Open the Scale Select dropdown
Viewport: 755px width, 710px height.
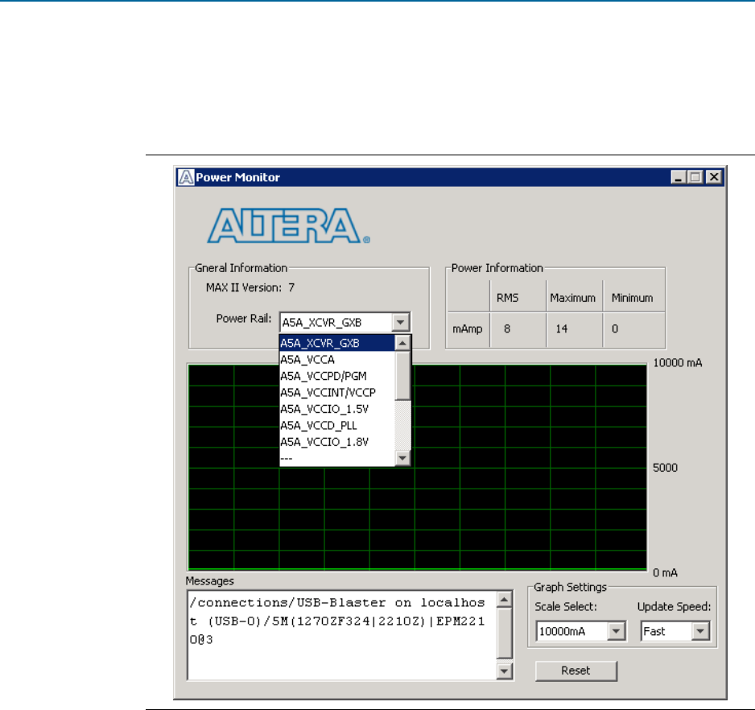pyautogui.click(x=617, y=631)
